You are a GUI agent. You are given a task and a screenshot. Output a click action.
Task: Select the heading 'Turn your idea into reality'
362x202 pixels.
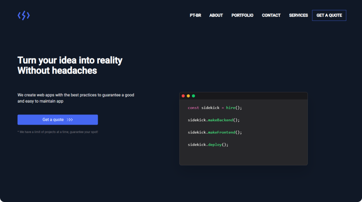point(70,60)
